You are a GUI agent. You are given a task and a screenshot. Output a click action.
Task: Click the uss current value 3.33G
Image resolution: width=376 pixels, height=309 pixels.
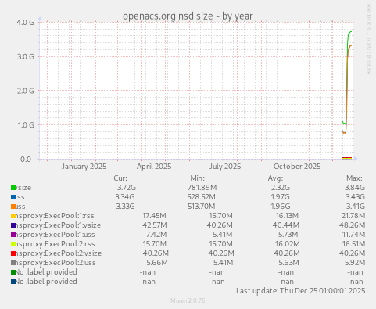[x=125, y=207]
